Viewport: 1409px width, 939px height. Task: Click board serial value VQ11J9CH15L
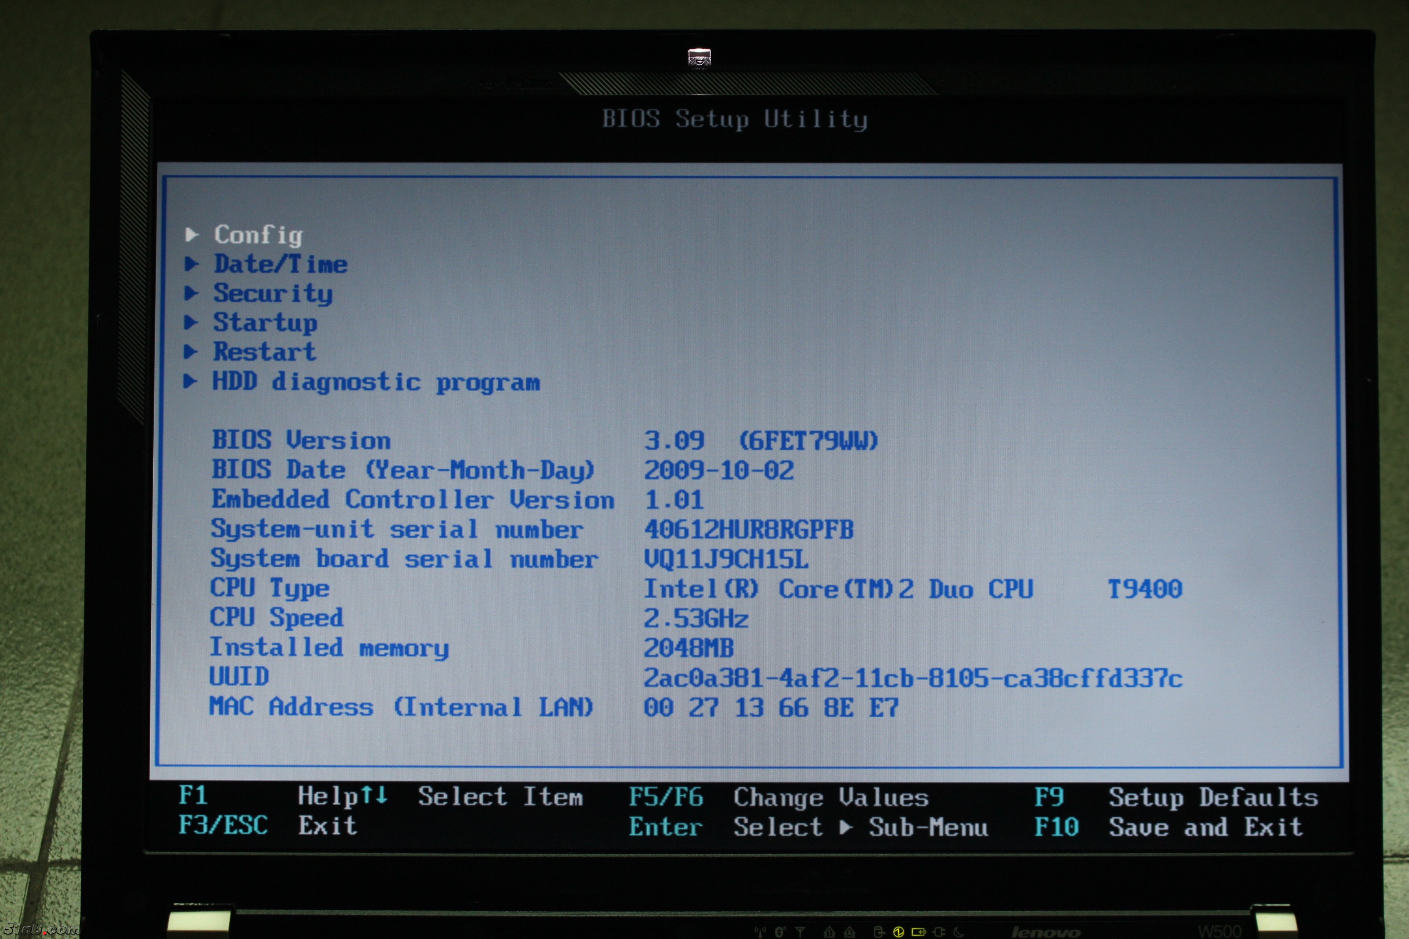coord(726,560)
